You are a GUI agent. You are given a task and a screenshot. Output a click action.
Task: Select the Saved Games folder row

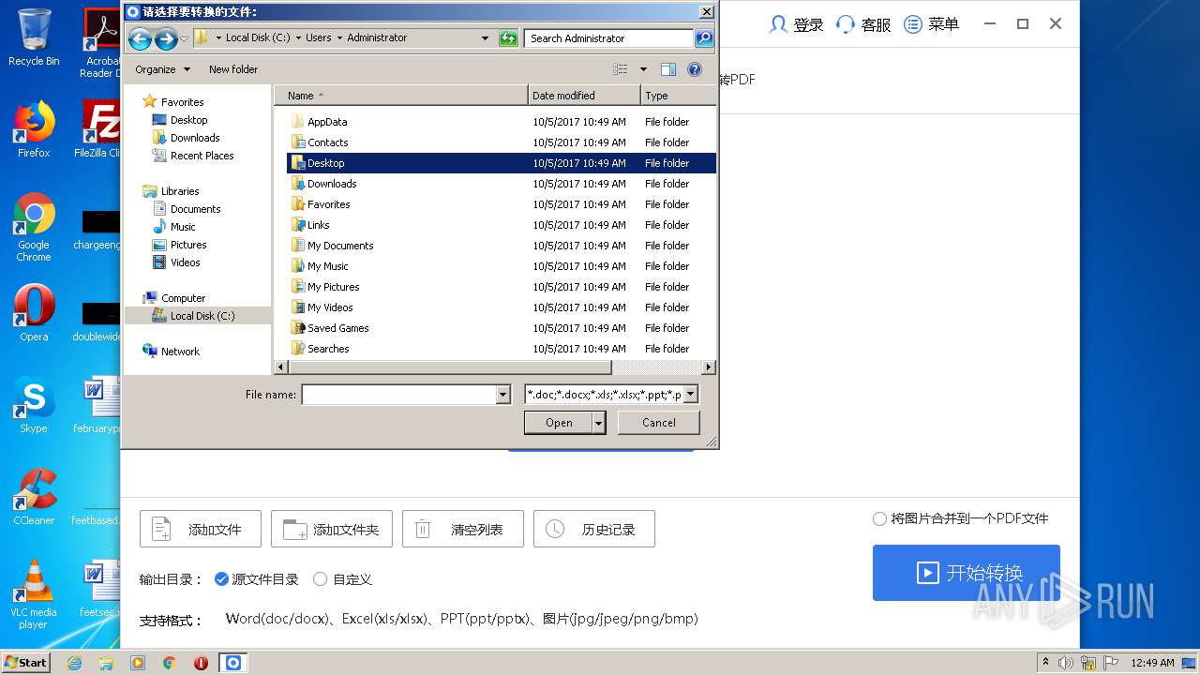(502, 328)
